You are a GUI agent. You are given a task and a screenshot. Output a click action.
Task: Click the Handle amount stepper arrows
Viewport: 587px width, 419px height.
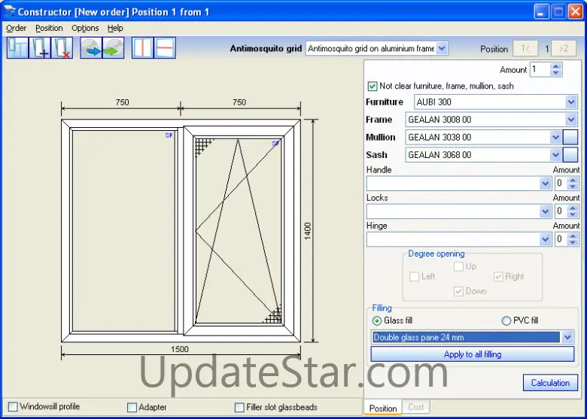pos(573,184)
